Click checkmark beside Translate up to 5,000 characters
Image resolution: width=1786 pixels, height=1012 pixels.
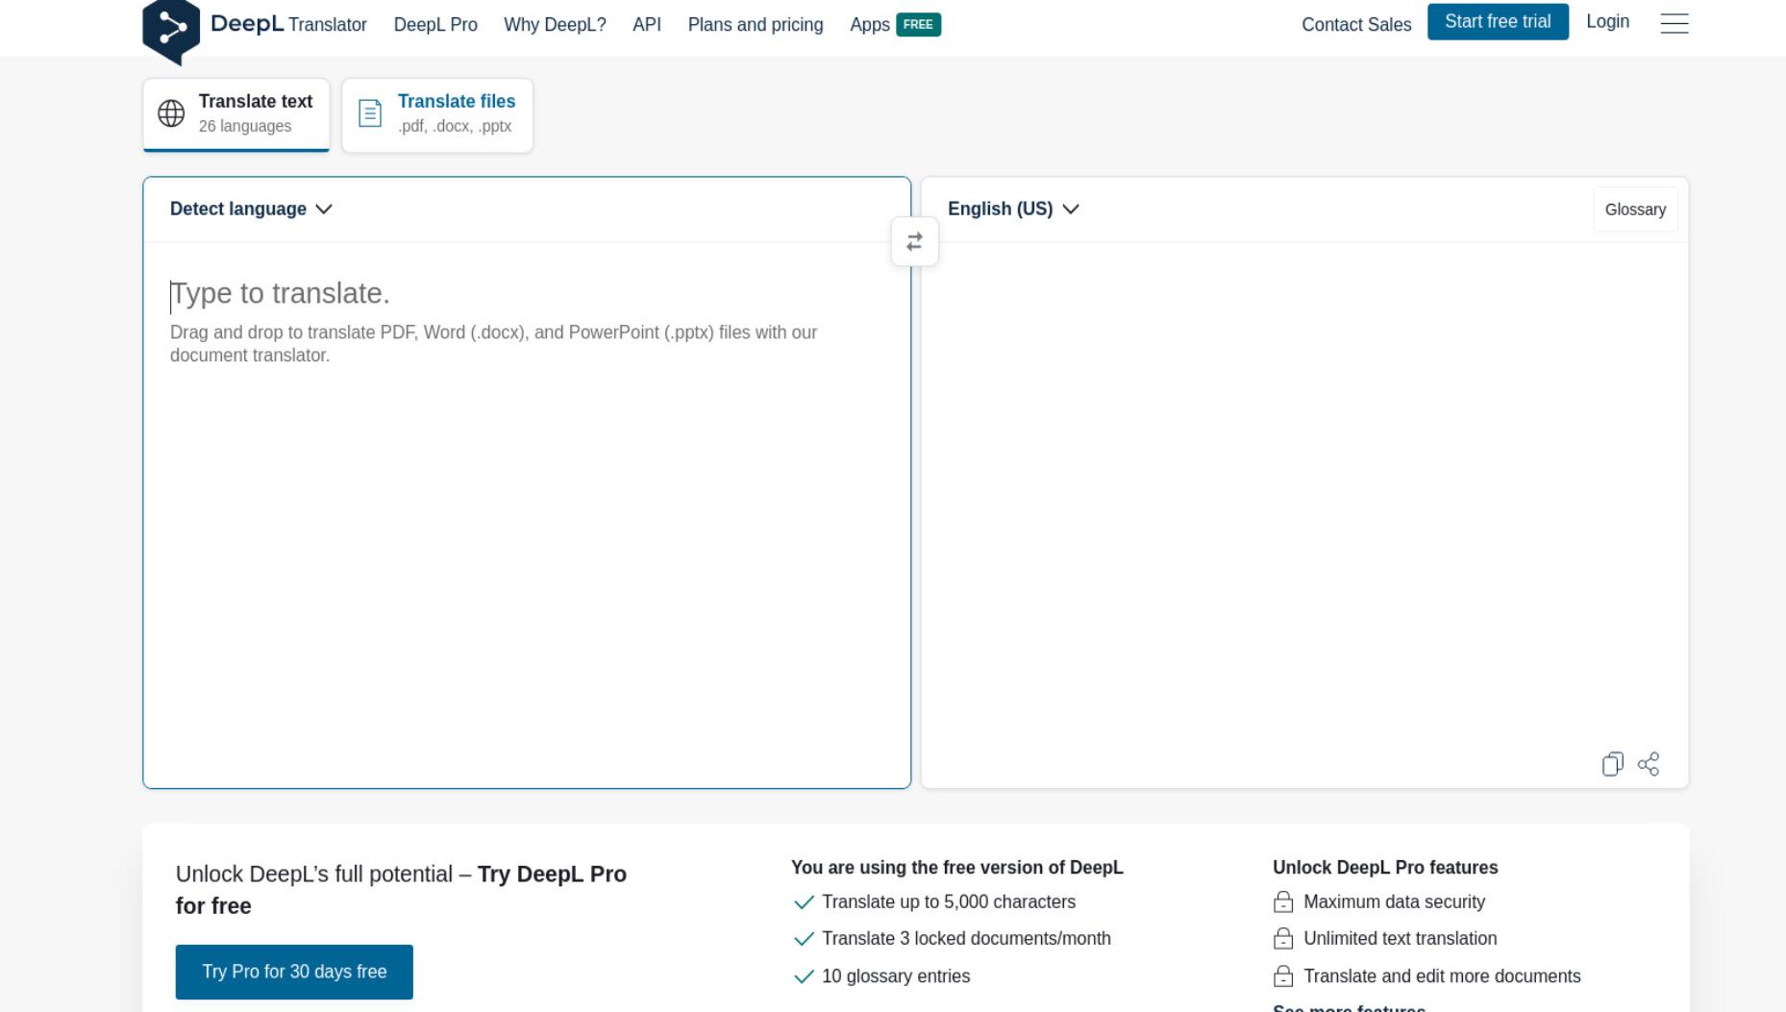804,902
